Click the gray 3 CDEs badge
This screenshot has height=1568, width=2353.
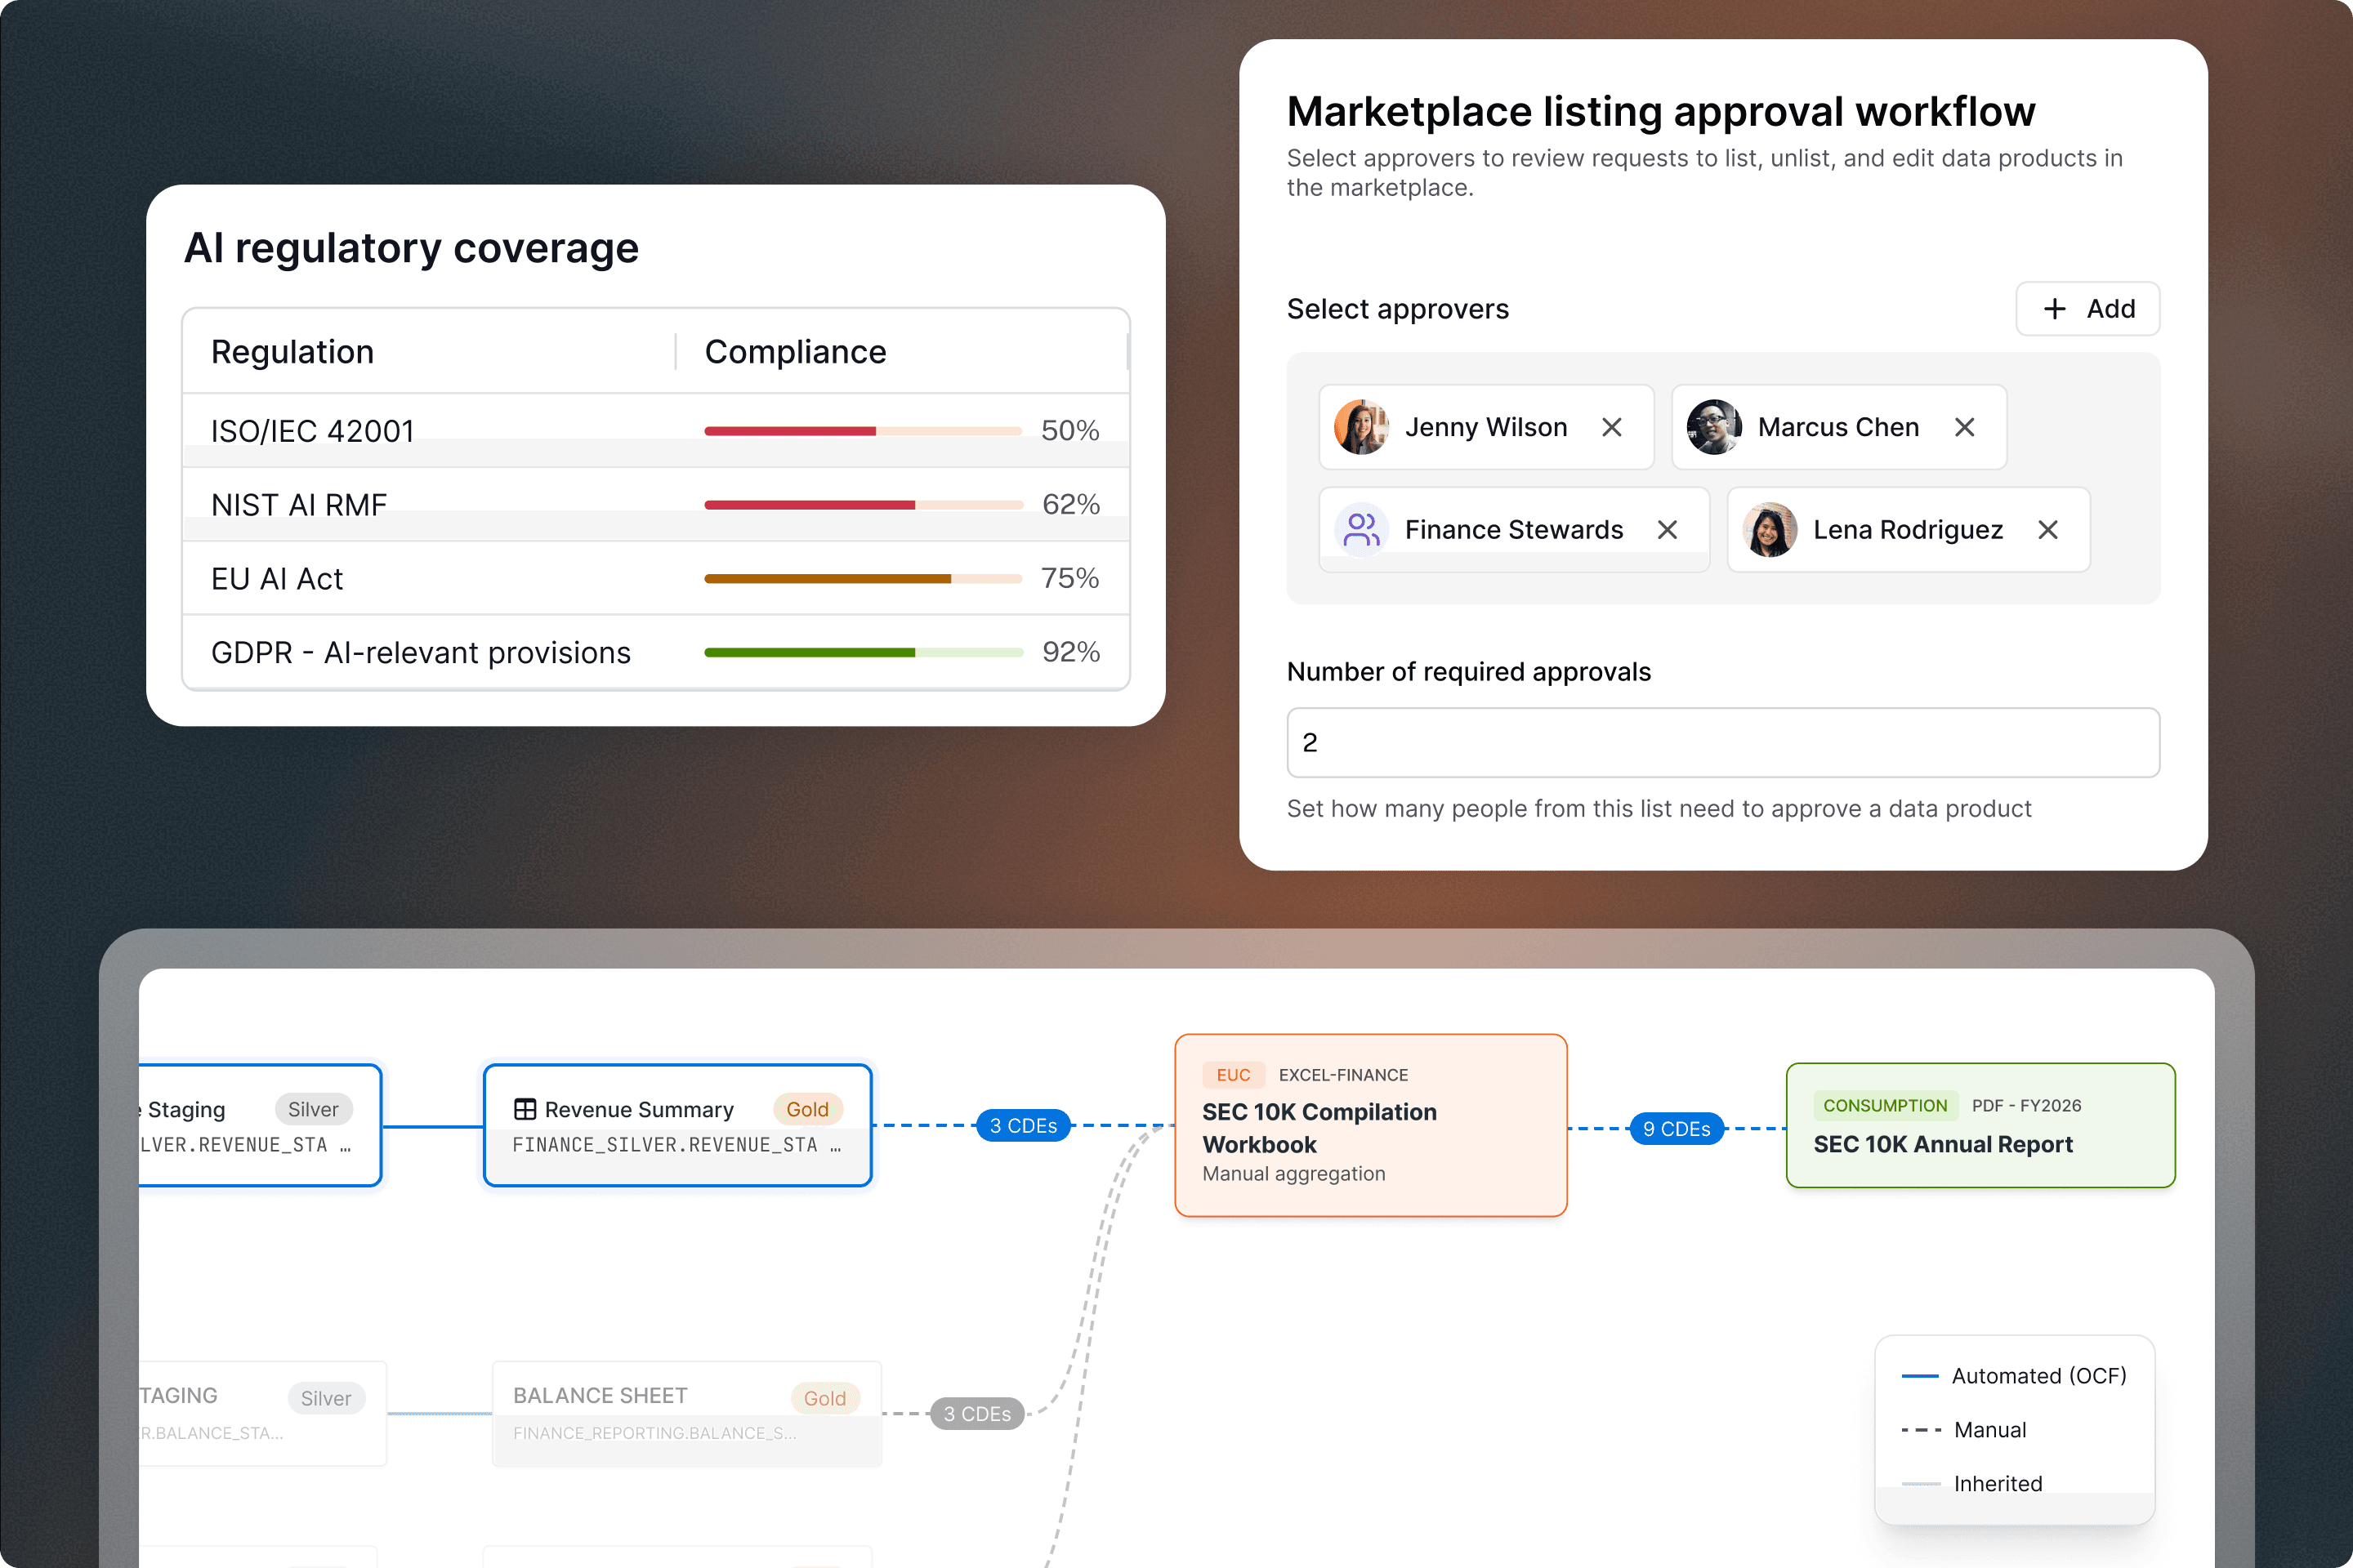(977, 1414)
